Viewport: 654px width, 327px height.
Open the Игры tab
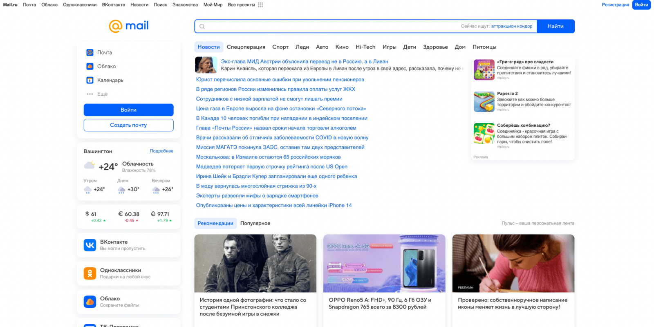(x=390, y=47)
